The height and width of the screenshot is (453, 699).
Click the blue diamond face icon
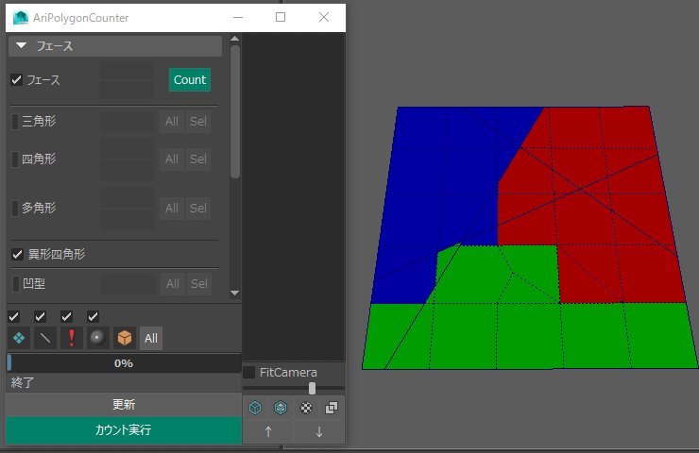pos(19,338)
